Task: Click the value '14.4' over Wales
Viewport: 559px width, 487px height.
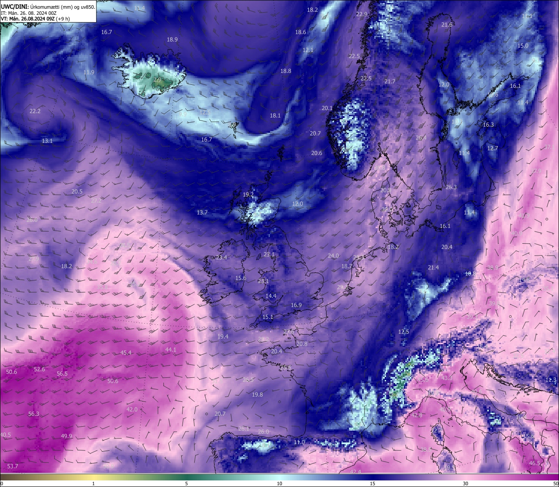Action: (271, 296)
